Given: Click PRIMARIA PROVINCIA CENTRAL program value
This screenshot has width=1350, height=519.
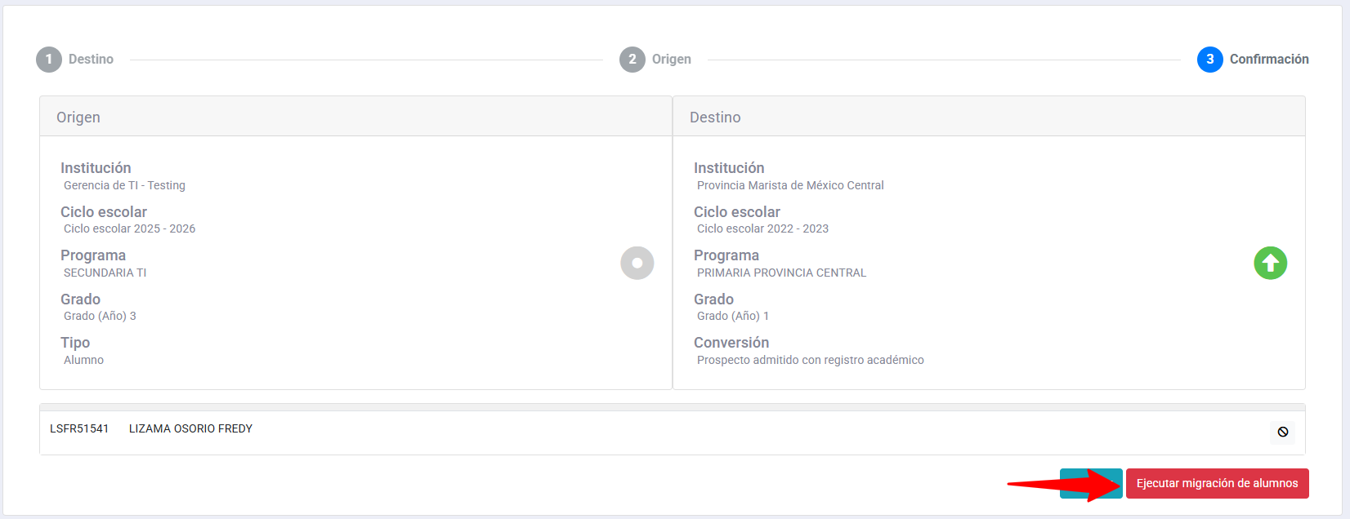Looking at the screenshot, I should (x=781, y=273).
